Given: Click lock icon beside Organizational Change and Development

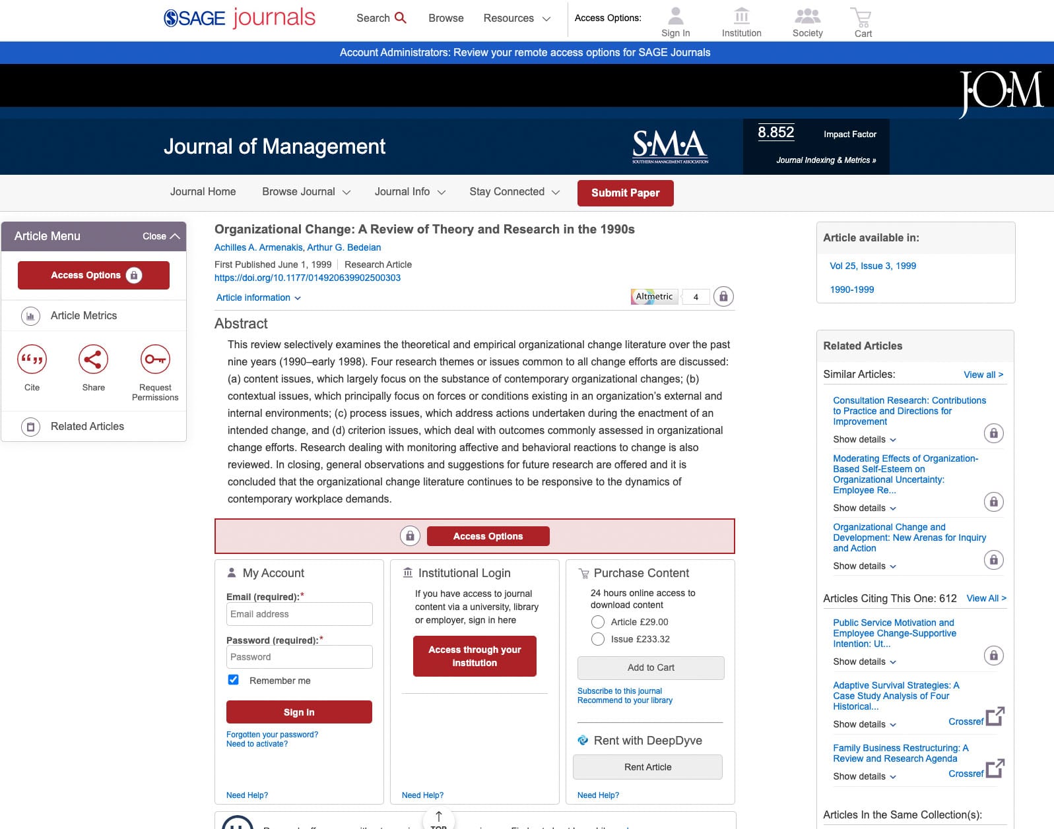Looking at the screenshot, I should pyautogui.click(x=993, y=560).
